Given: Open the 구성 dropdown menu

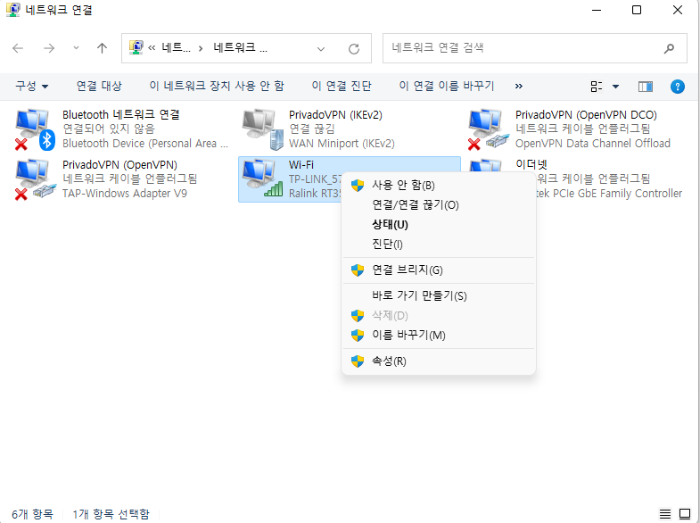Looking at the screenshot, I should 32,86.
